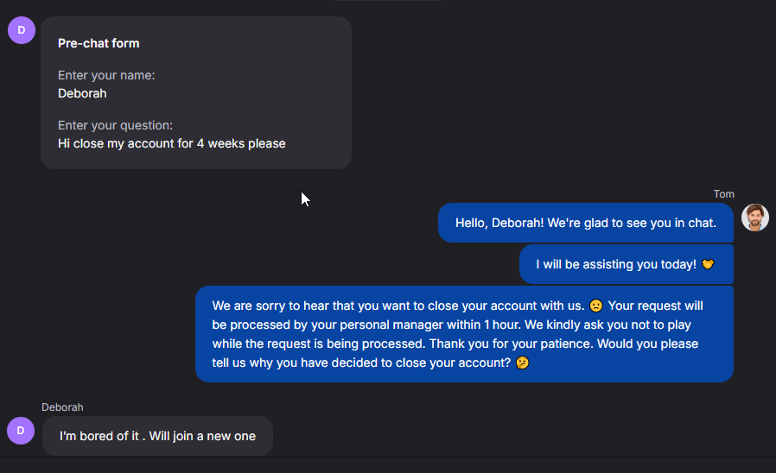Click the 'I will be assisting you today' bubble
This screenshot has height=473, width=776.
pyautogui.click(x=626, y=264)
